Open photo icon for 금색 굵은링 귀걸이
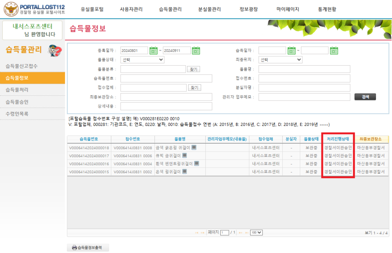The height and width of the screenshot is (253, 392). tap(194, 147)
